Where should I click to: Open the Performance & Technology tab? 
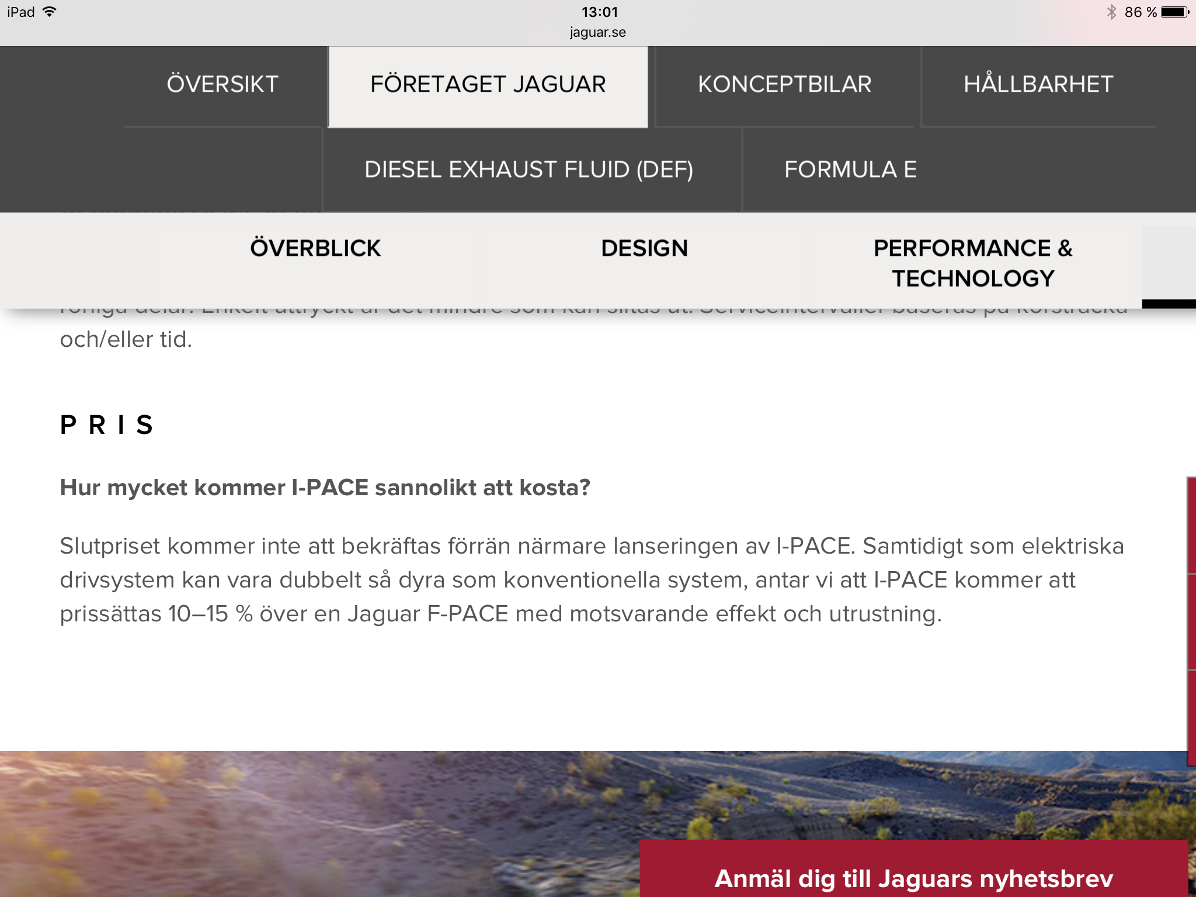point(973,263)
